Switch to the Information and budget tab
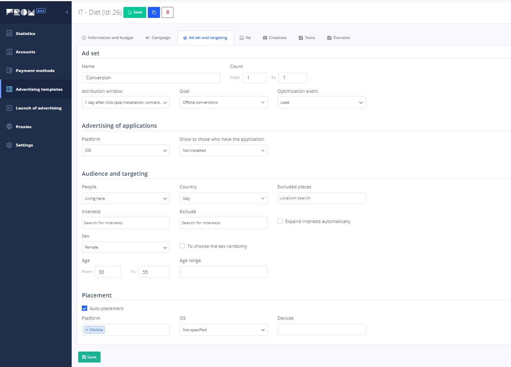The height and width of the screenshot is (367, 511). click(x=108, y=38)
